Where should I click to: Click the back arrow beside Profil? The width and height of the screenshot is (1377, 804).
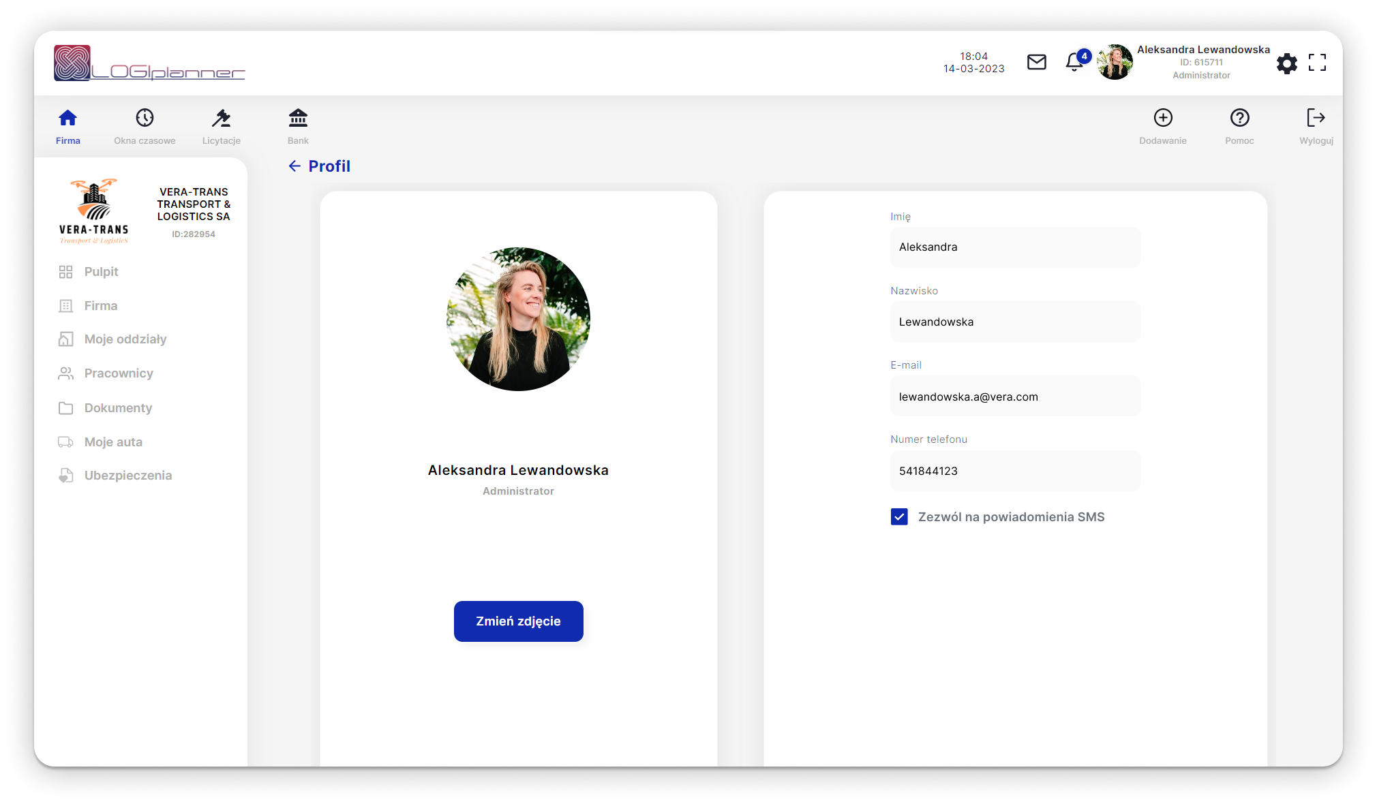click(x=294, y=166)
